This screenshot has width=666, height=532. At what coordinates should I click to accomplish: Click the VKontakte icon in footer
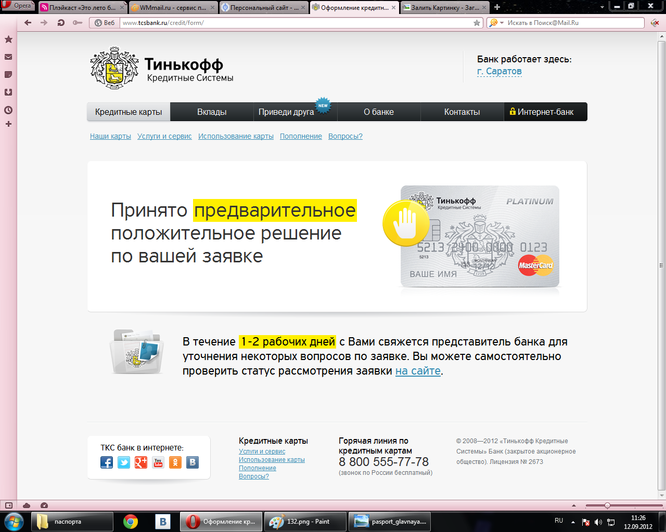coord(193,462)
